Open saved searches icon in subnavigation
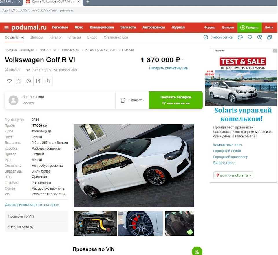Screen dimensions: 278x255 tap(259, 37)
